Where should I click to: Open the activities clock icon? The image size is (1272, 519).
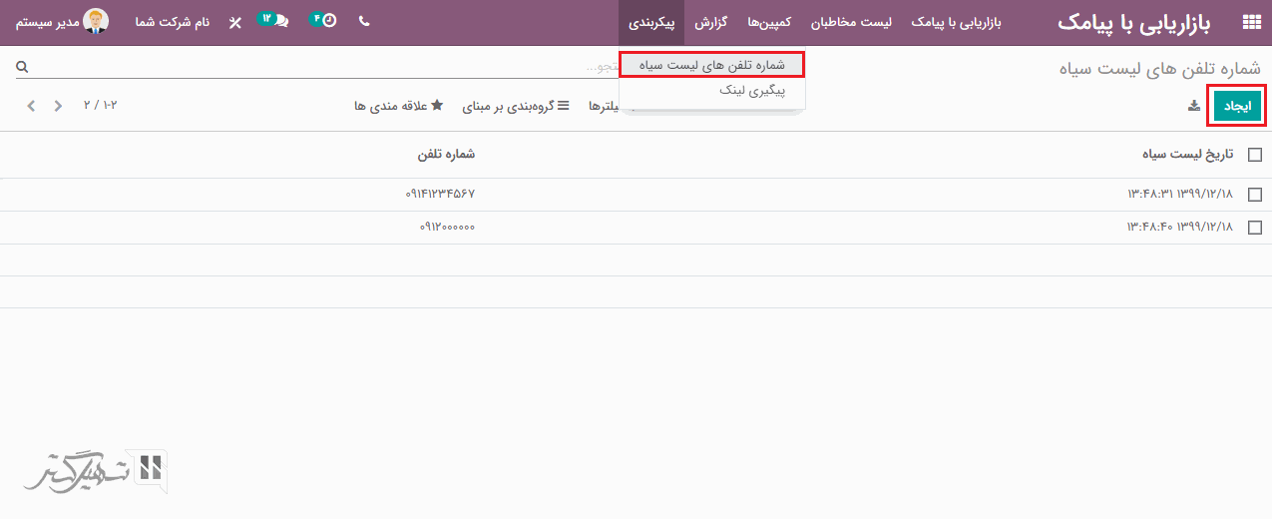pos(324,22)
